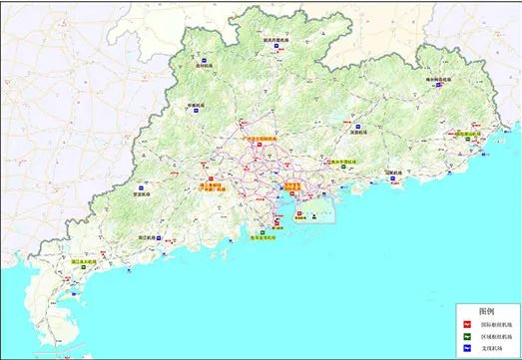Click the blue 汕尾机场 airport marker
The height and width of the screenshot is (360, 522).
click(393, 179)
